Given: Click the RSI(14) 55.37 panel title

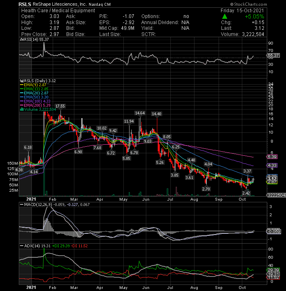Looking at the screenshot, I should pyautogui.click(x=36, y=40).
